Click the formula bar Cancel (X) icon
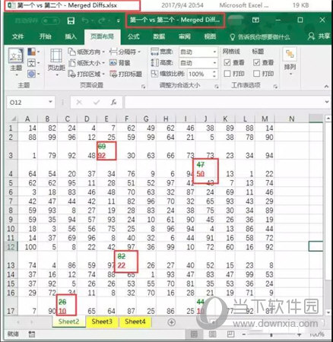 coord(79,103)
